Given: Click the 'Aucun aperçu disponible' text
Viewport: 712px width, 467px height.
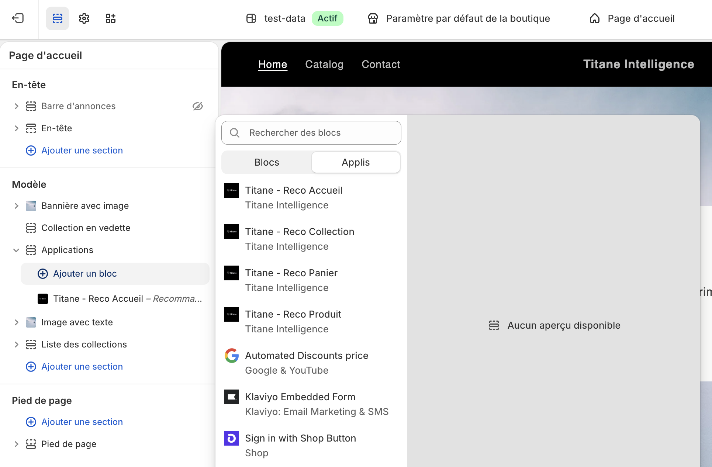Looking at the screenshot, I should tap(564, 325).
